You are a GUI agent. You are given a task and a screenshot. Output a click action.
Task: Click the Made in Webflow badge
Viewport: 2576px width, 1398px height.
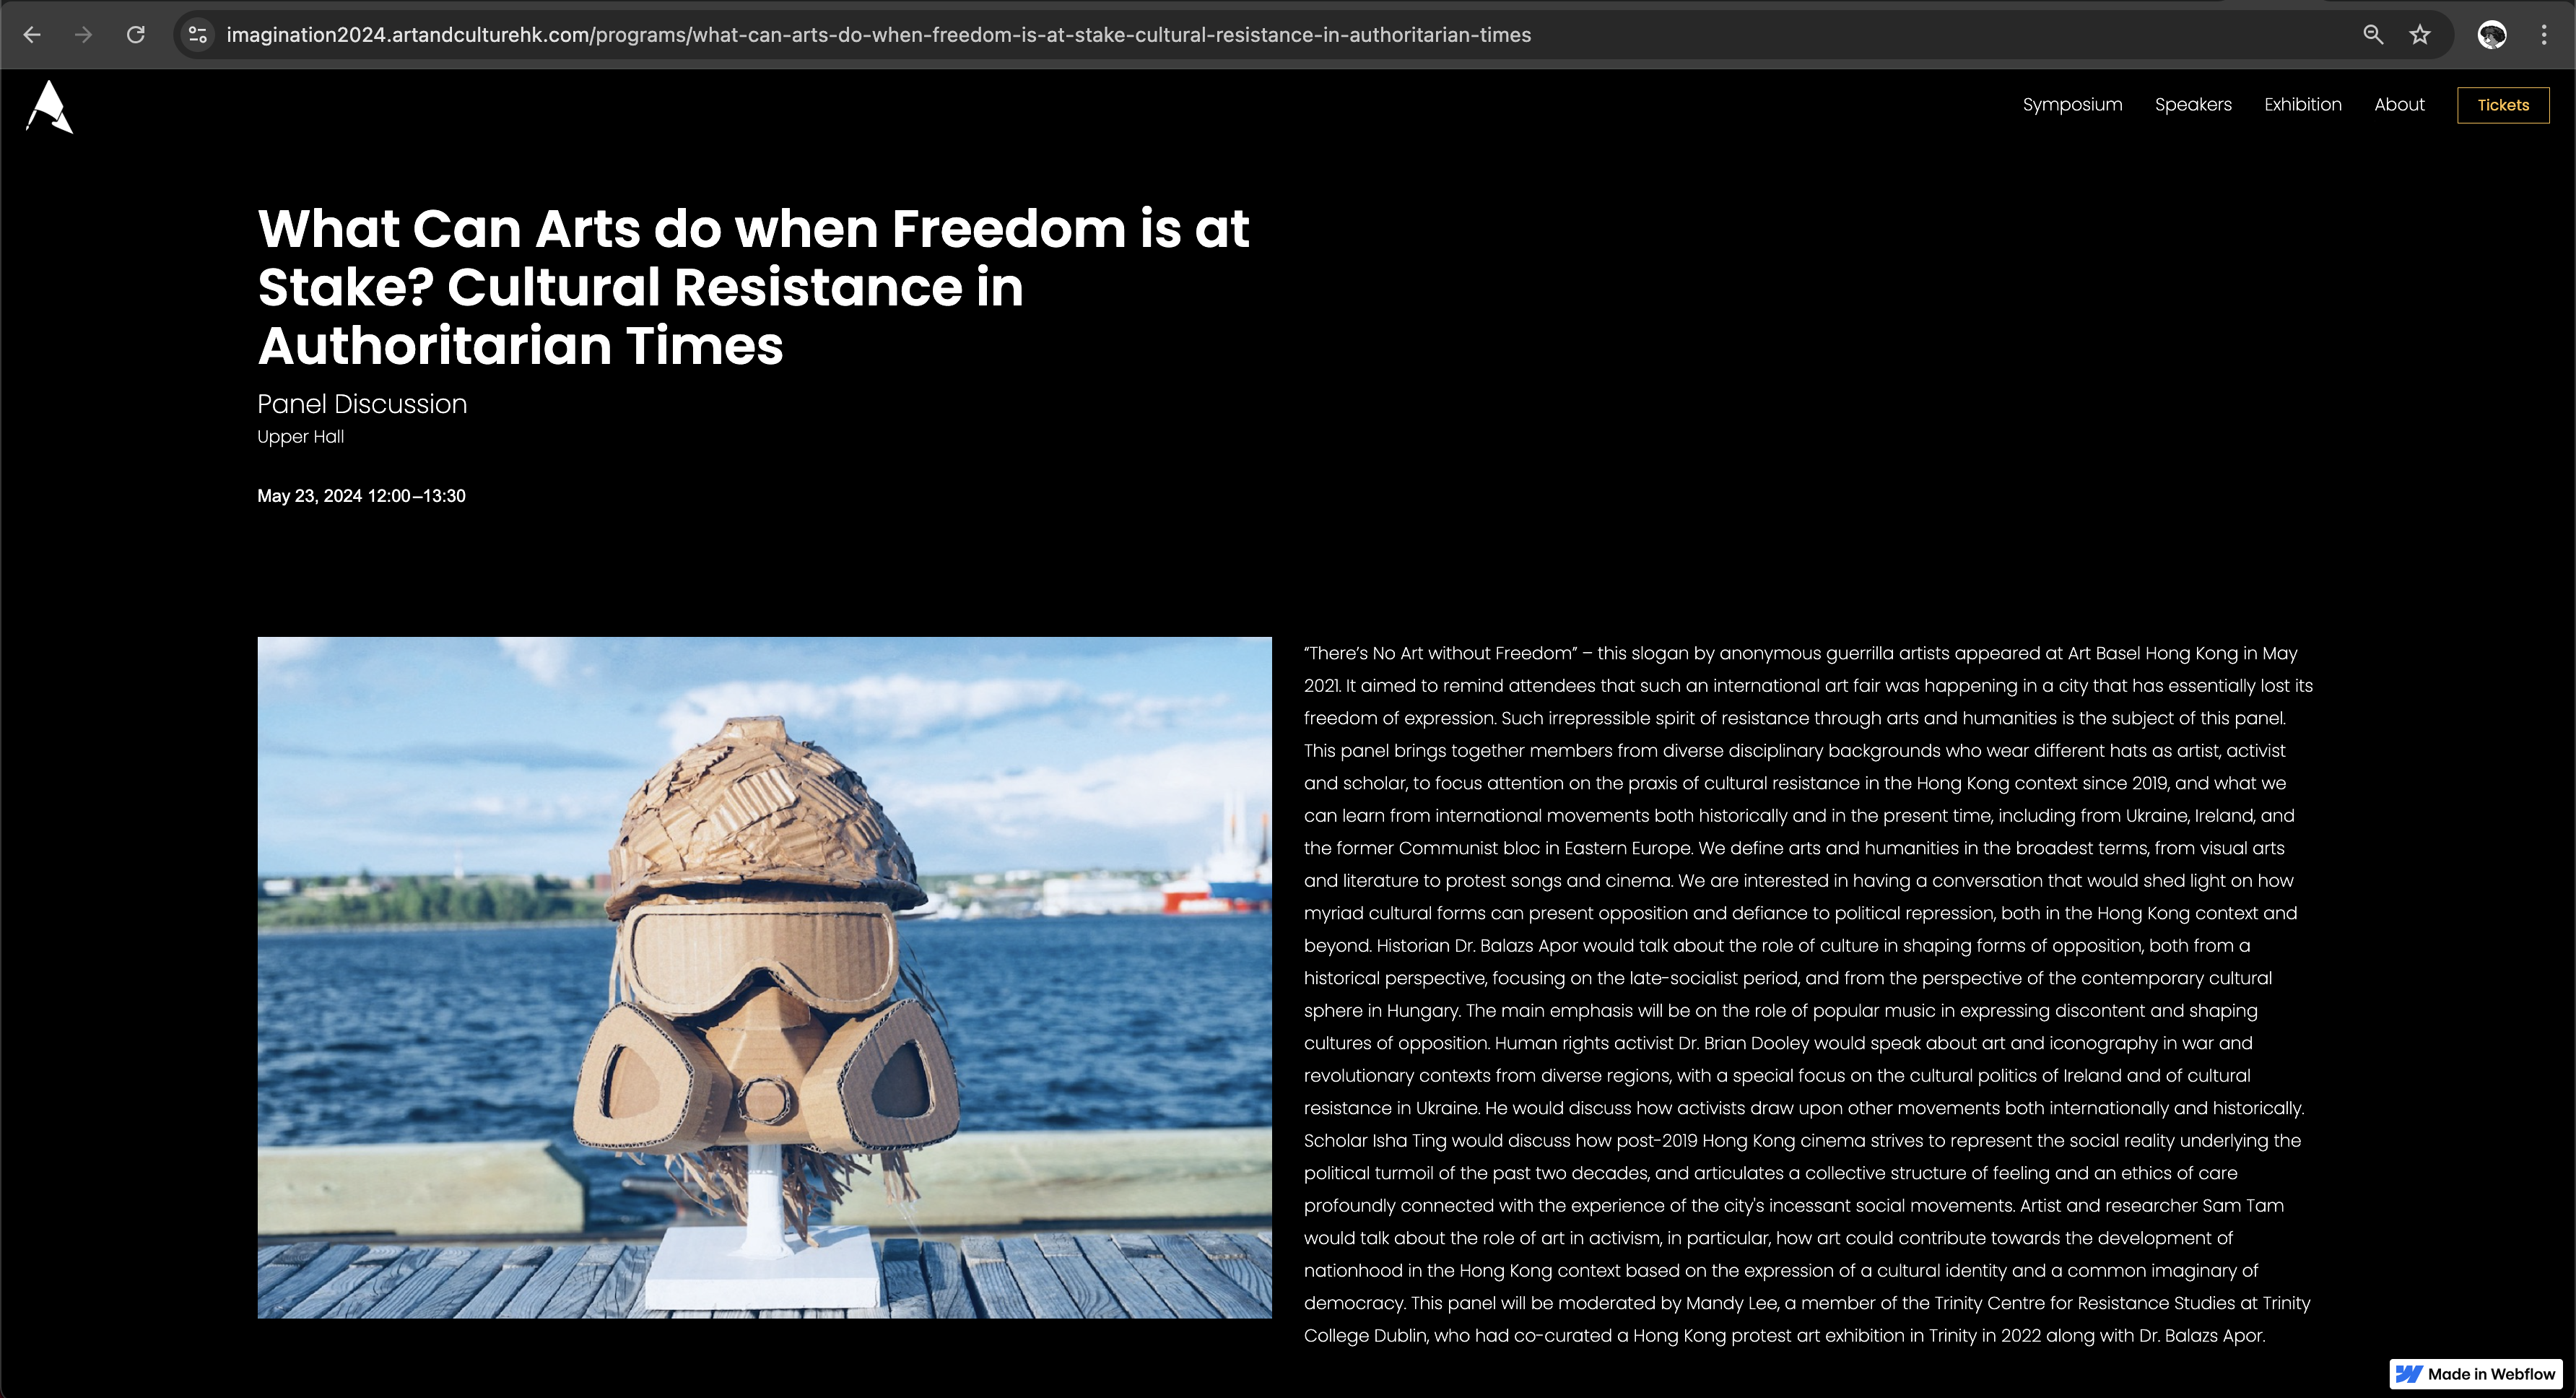click(2476, 1373)
